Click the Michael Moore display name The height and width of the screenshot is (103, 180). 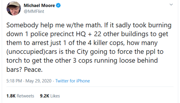click(39, 5)
